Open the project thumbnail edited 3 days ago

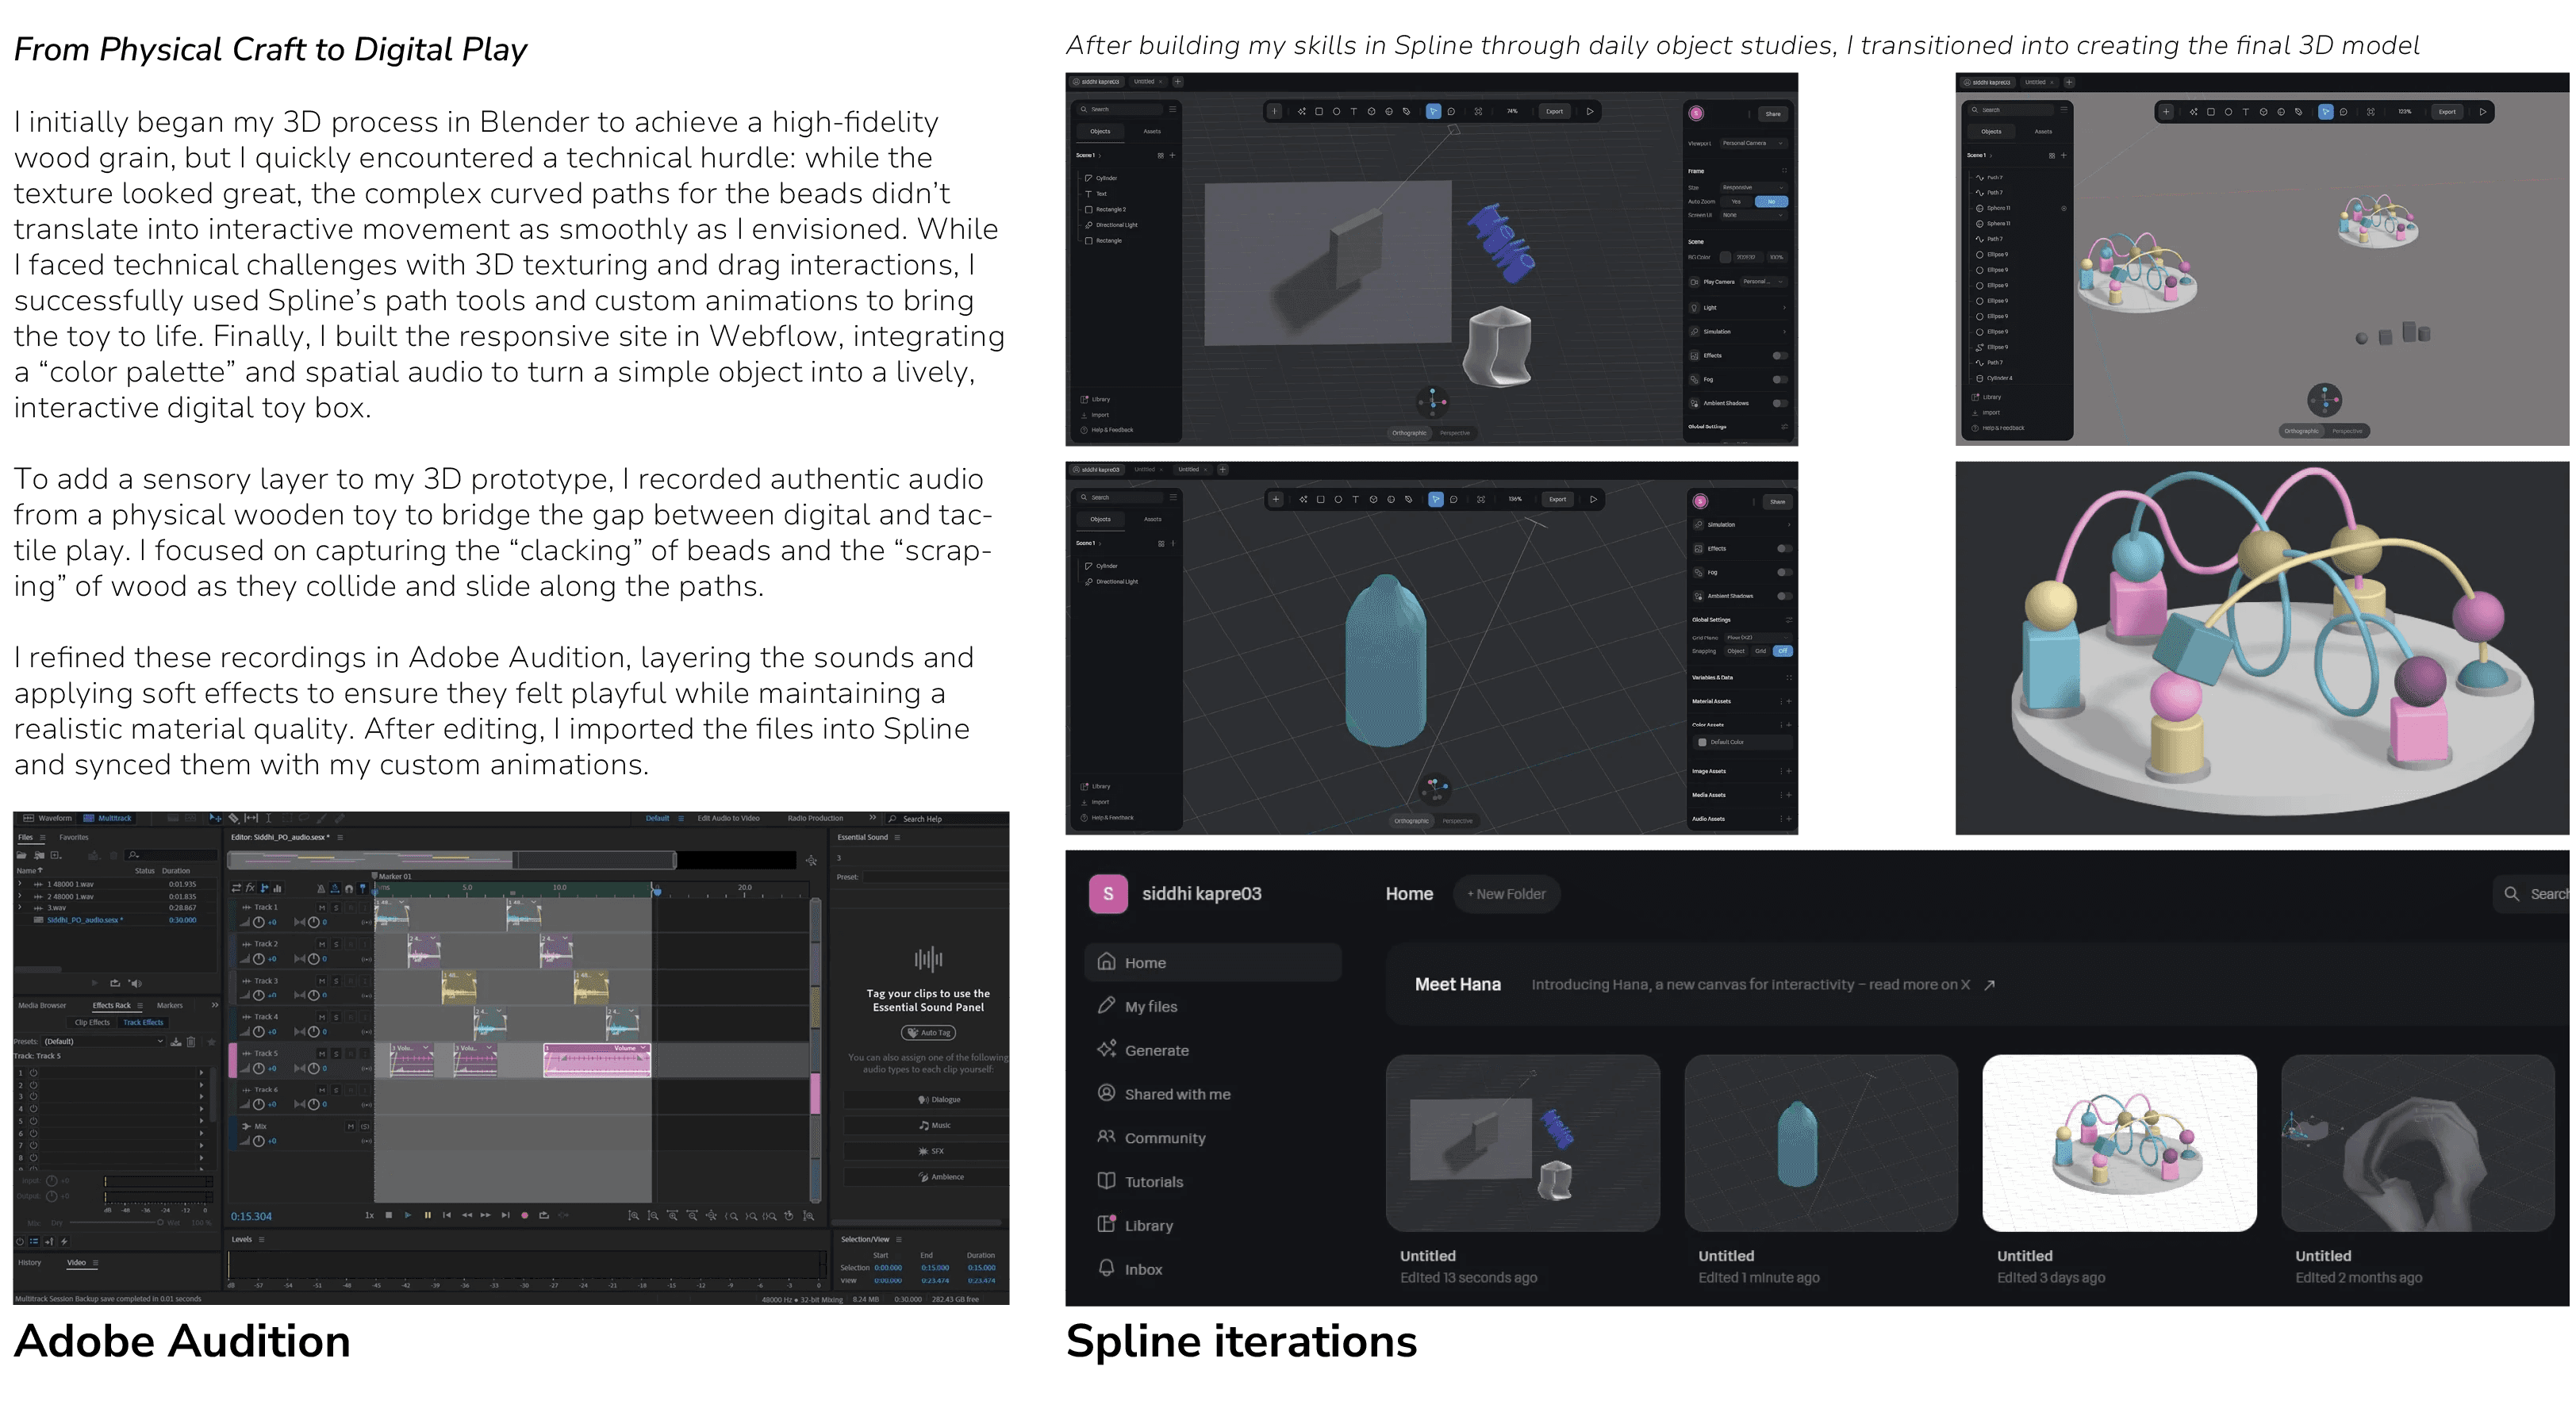(2118, 1142)
